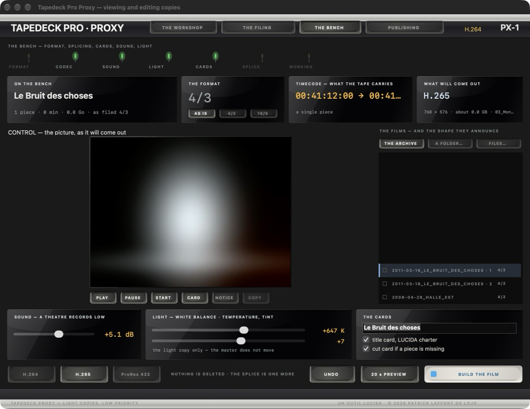Click the COPY button under the preview
Image resolution: width=530 pixels, height=409 pixels.
[x=255, y=298]
